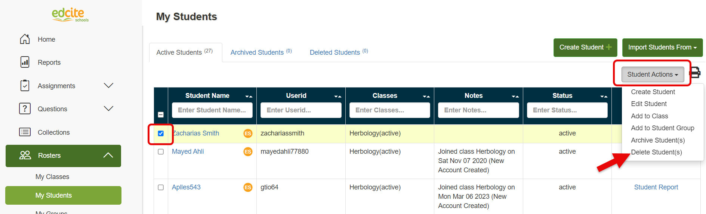Collapse the Rosters sidebar section
Screen dimensions: 706x214
coord(108,155)
